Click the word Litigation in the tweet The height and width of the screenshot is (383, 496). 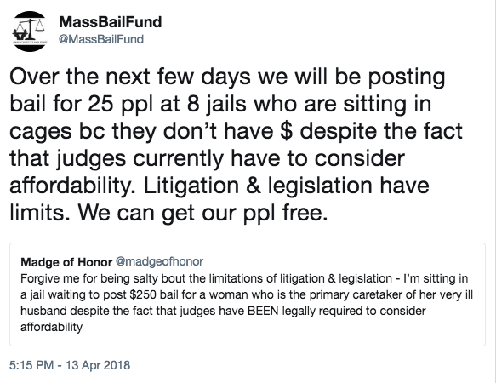tap(191, 186)
